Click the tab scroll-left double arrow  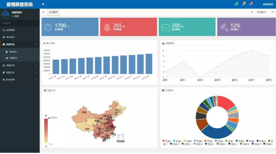click(43, 12)
